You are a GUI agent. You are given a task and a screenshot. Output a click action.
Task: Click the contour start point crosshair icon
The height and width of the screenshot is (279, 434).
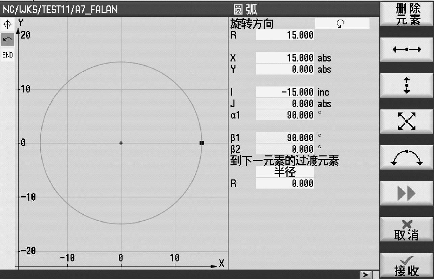click(7, 25)
